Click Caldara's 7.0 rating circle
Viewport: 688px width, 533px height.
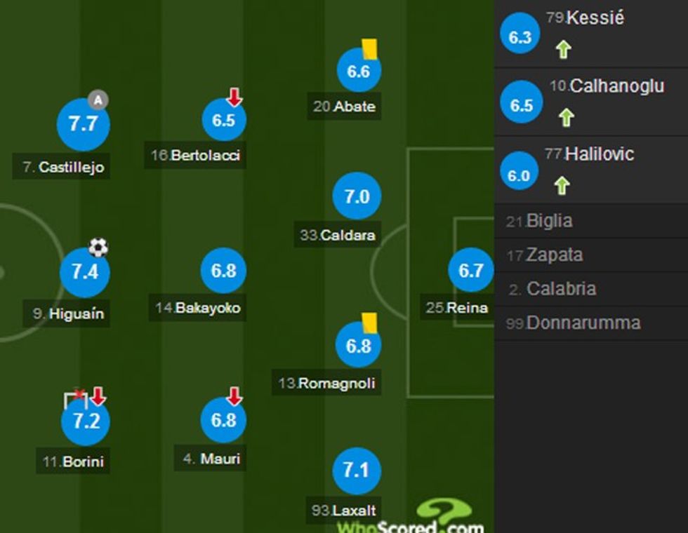[x=357, y=197]
